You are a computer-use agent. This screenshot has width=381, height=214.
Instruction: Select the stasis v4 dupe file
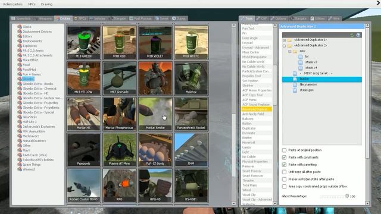pos(311,68)
